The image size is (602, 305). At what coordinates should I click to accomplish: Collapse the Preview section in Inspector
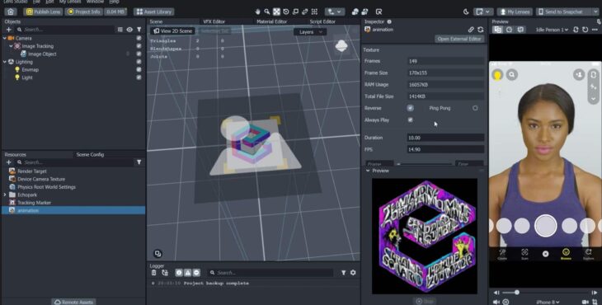click(368, 171)
